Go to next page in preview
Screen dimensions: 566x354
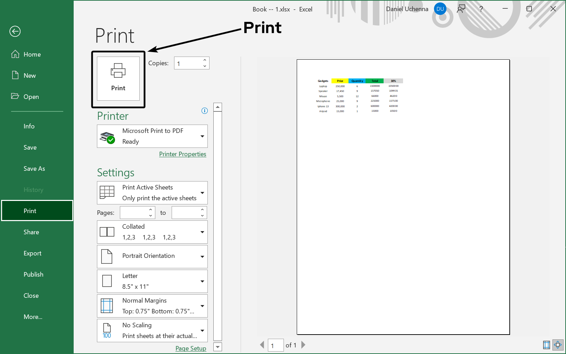[303, 345]
